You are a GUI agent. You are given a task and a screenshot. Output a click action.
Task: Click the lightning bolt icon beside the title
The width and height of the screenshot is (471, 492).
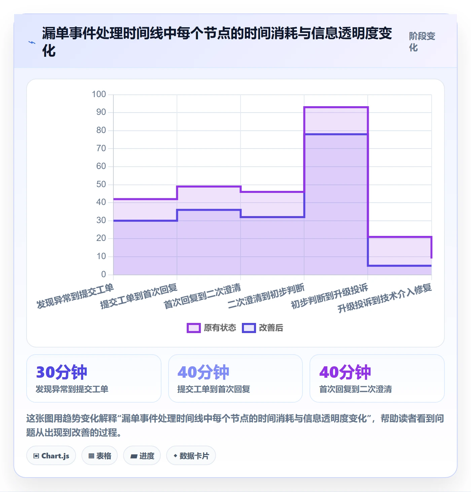32,43
